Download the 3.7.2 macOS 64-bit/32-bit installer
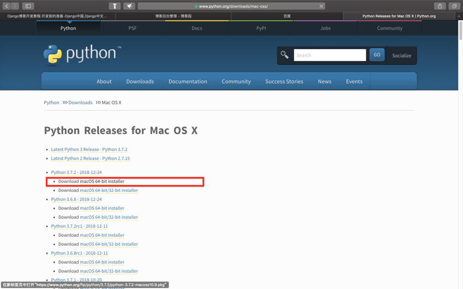 click(109, 190)
